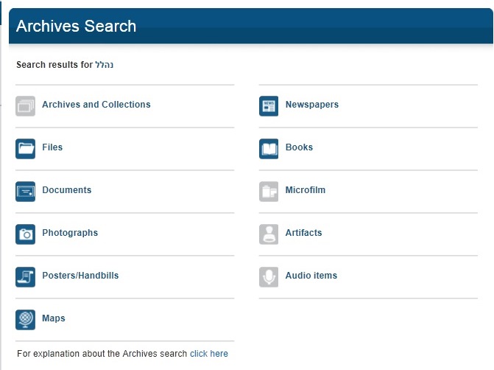Open the Files folder icon

[26, 149]
